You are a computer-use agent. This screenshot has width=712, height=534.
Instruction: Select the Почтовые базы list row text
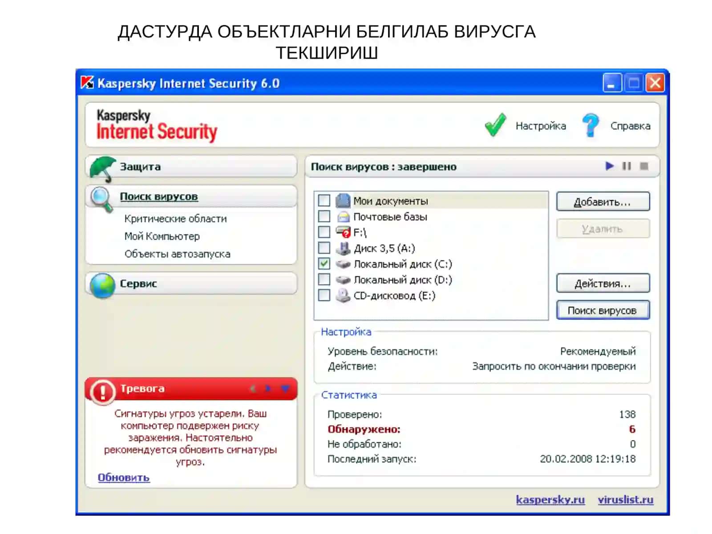390,217
